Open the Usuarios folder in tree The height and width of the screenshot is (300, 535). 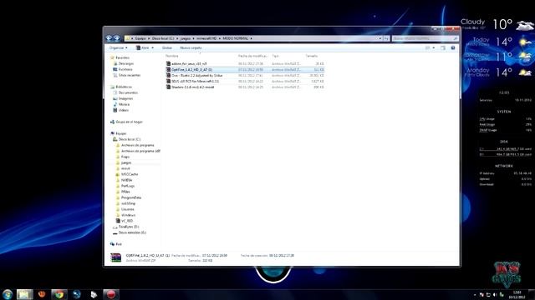pyautogui.click(x=128, y=209)
